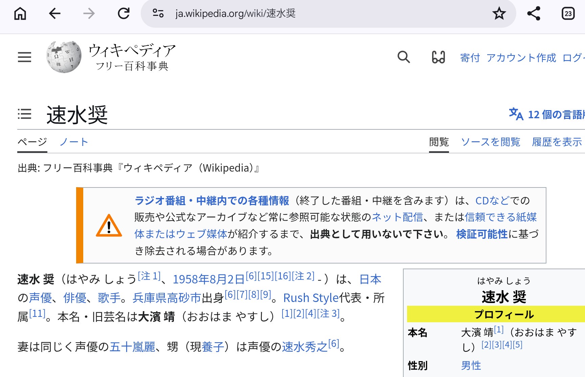Click the 8月2日 date link
Screen dimensions: 585x377
tap(227, 279)
